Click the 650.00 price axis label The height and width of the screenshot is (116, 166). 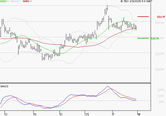click(x=160, y=23)
